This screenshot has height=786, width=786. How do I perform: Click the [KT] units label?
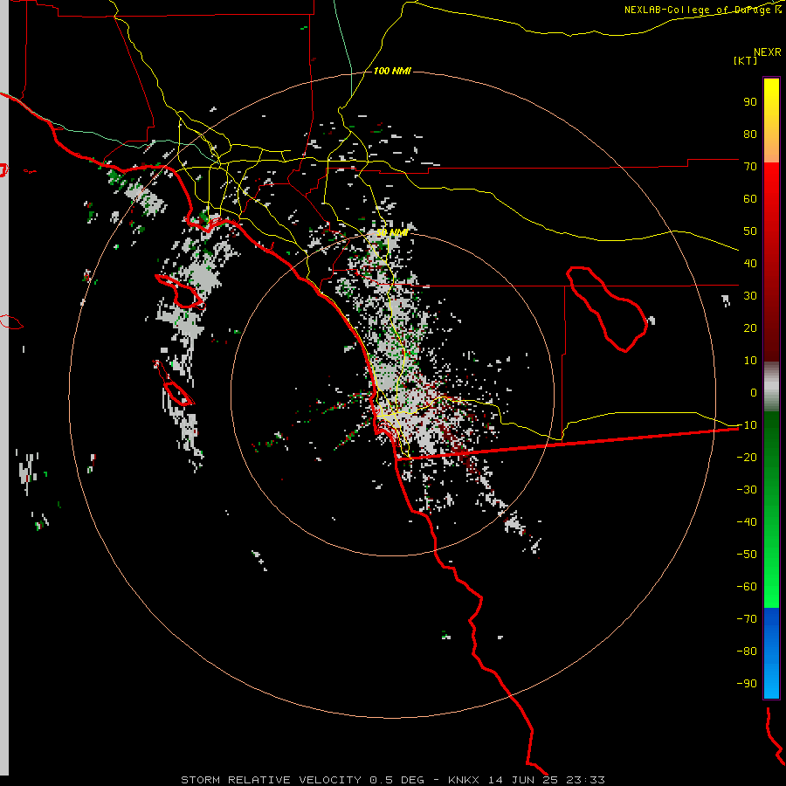click(746, 60)
